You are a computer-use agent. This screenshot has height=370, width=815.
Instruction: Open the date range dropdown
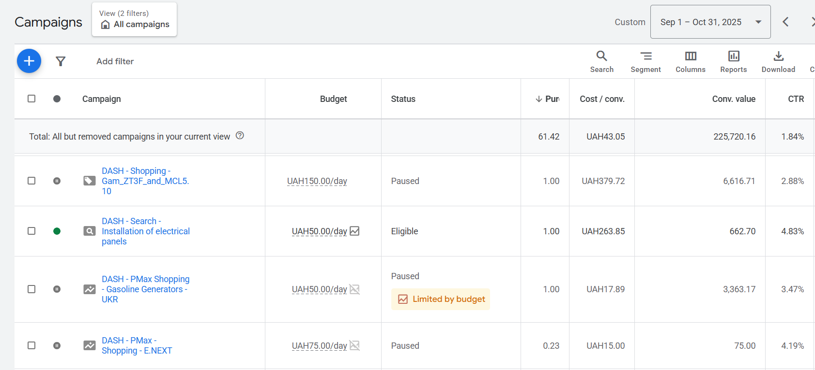click(x=710, y=22)
